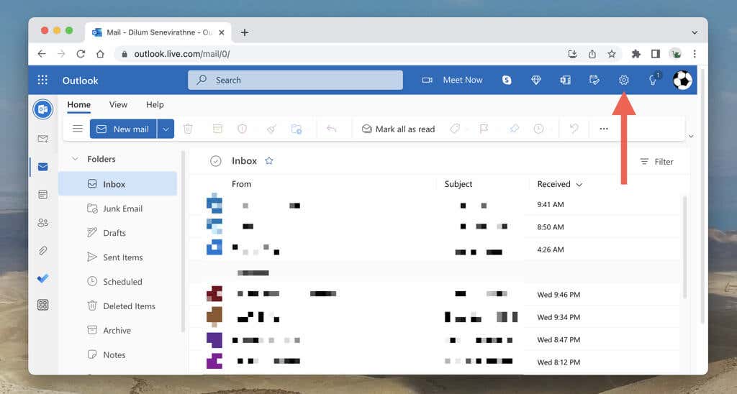
Task: Open the Files paperclip icon in left rail
Action: [x=42, y=251]
